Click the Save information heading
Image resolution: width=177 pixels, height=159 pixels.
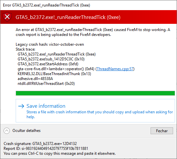click(46, 106)
